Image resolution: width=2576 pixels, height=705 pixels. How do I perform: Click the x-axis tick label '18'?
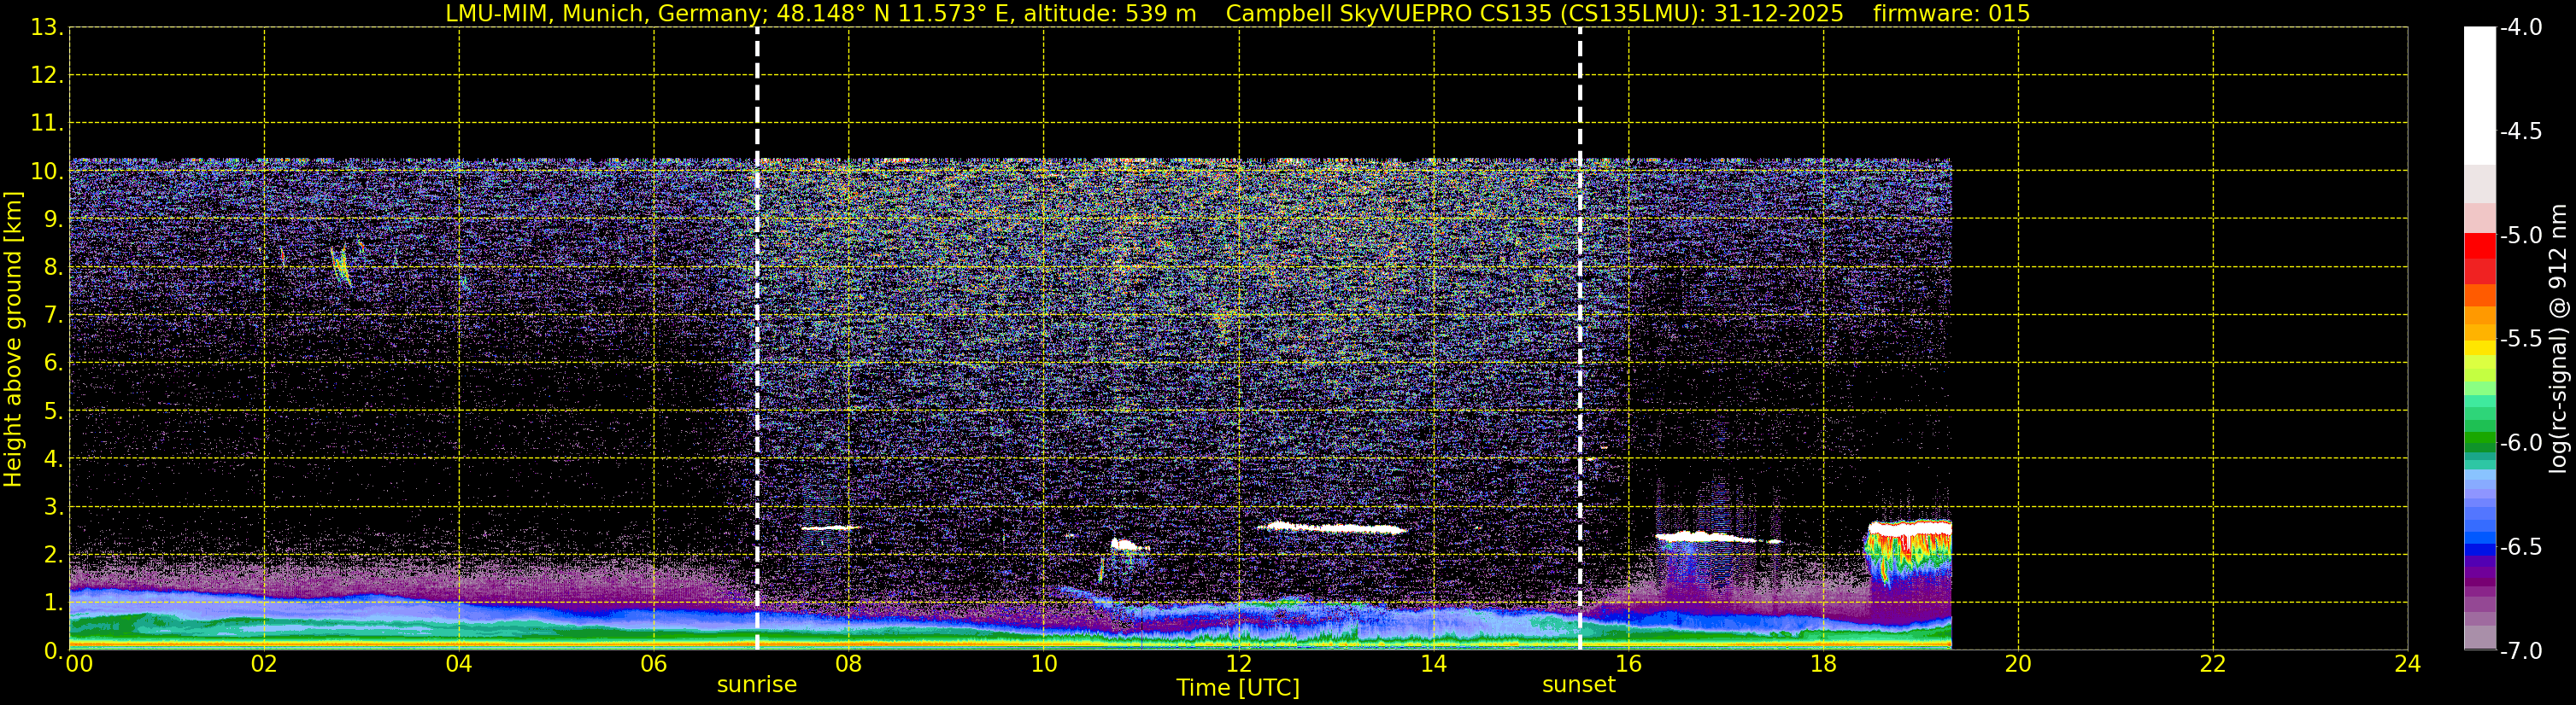1824,664
